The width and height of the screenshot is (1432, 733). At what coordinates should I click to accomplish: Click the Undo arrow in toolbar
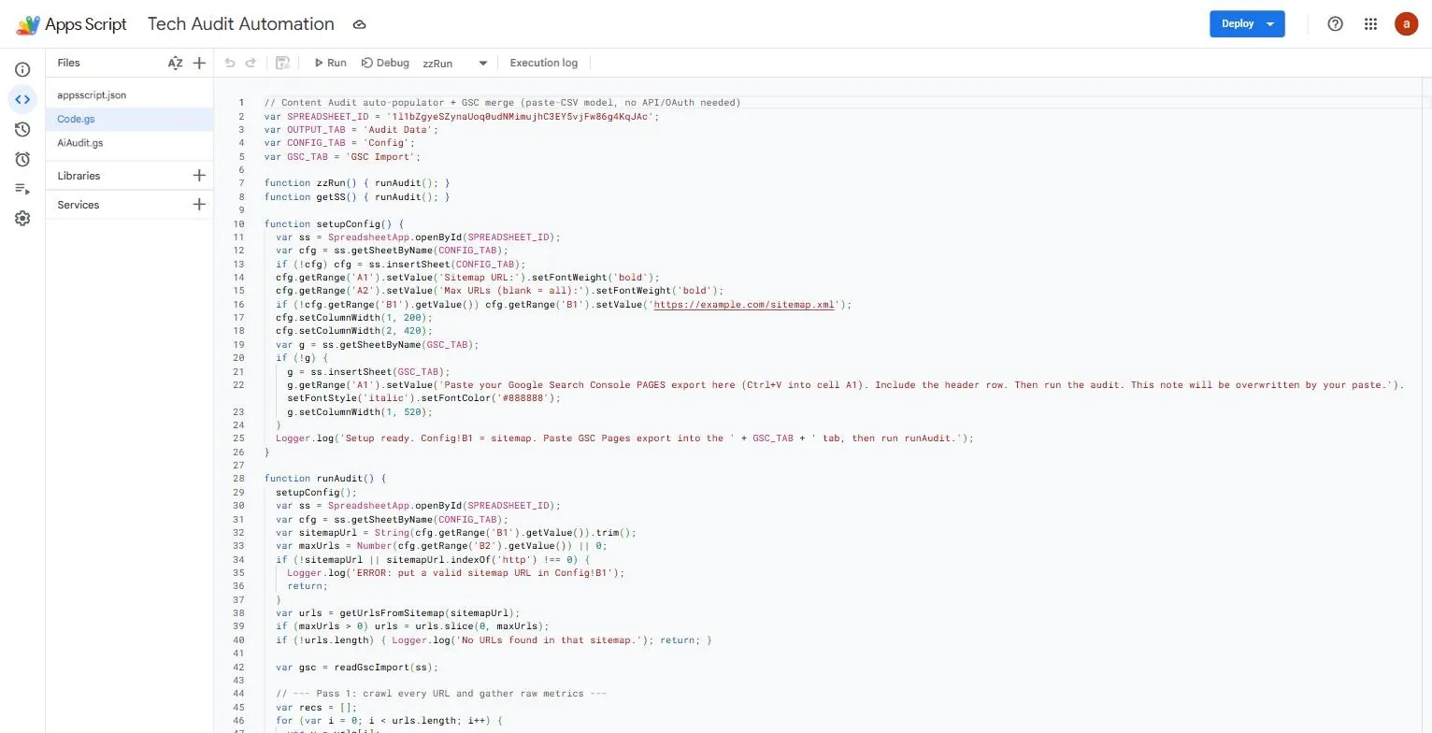(x=229, y=63)
